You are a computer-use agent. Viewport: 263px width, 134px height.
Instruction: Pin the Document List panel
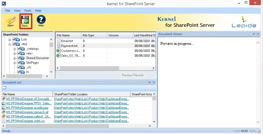tap(149, 82)
